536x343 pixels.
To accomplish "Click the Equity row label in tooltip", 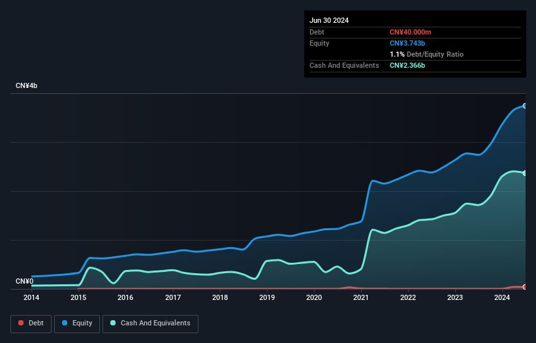I will (319, 43).
